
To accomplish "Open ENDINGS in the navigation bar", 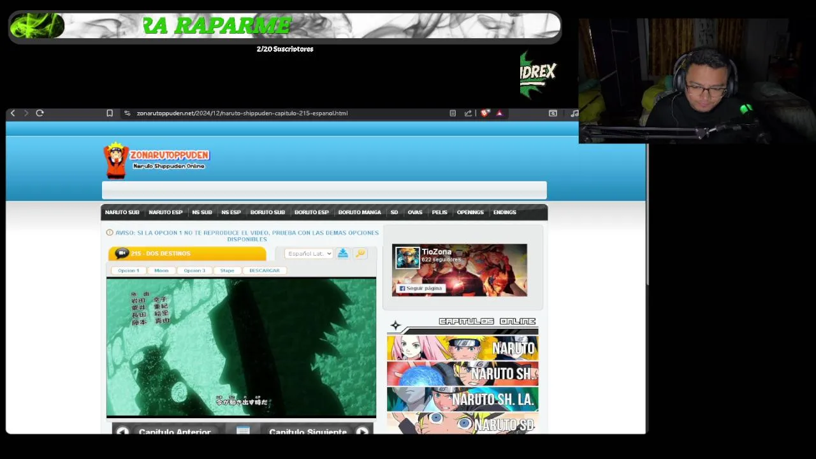I will [x=504, y=212].
